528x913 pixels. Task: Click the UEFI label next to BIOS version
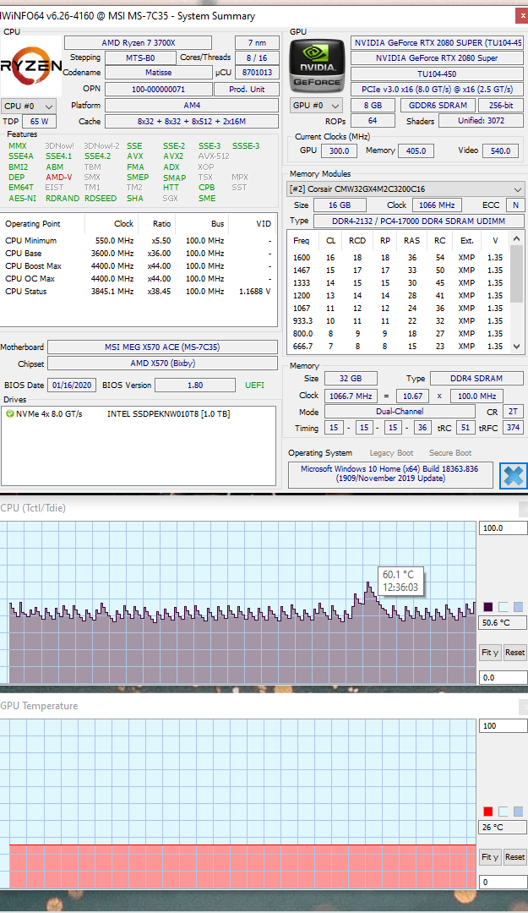point(254,385)
